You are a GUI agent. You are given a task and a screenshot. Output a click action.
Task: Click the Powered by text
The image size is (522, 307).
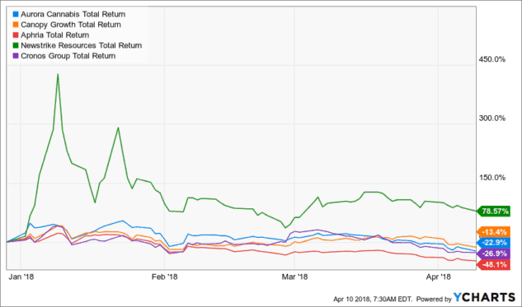(434, 299)
